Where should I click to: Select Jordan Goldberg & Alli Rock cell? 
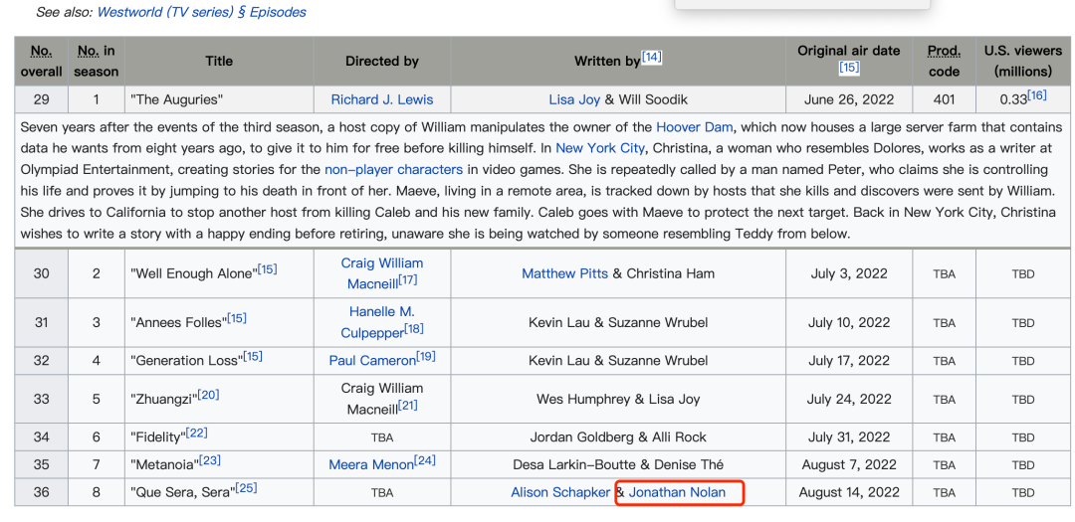click(x=618, y=437)
